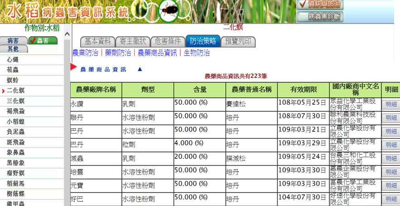Select 褐飛蝨 from the pest list
The height and width of the screenshot is (206, 400).
[16, 111]
